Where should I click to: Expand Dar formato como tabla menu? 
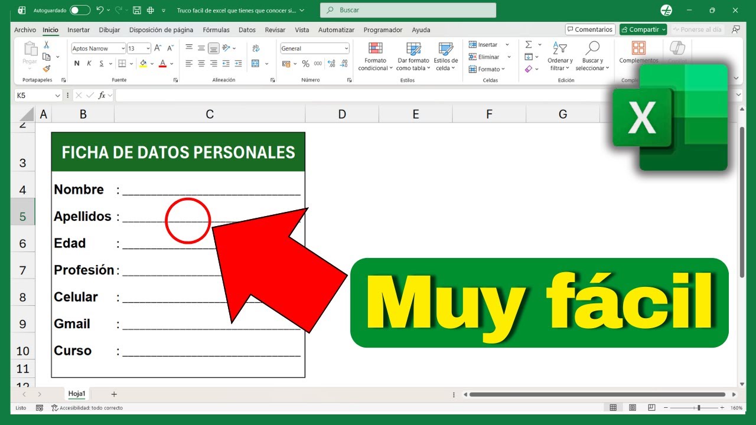(x=413, y=57)
